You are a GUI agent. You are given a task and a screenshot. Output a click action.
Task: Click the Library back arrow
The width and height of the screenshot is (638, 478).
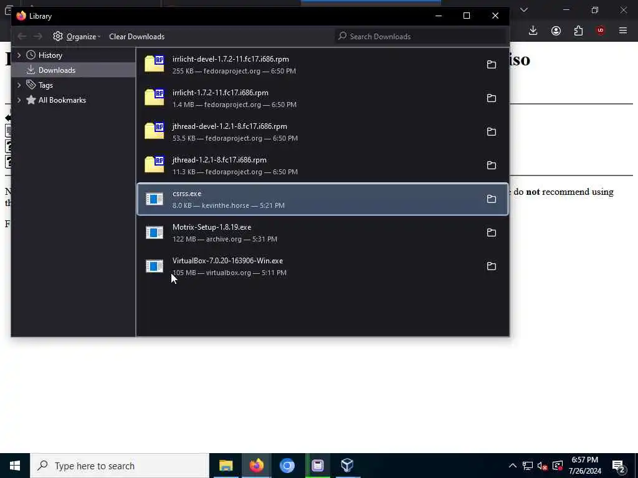click(x=22, y=37)
